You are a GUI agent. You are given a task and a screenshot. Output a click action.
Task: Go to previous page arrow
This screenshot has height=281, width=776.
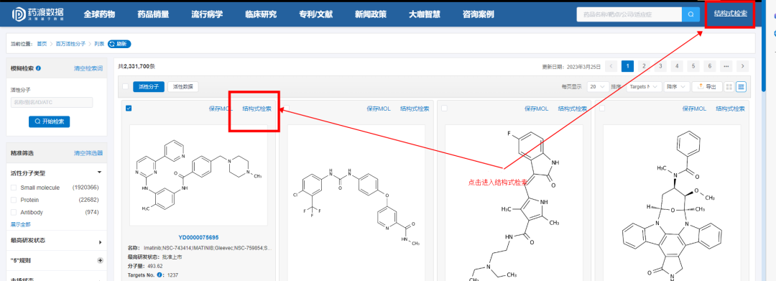(611, 66)
